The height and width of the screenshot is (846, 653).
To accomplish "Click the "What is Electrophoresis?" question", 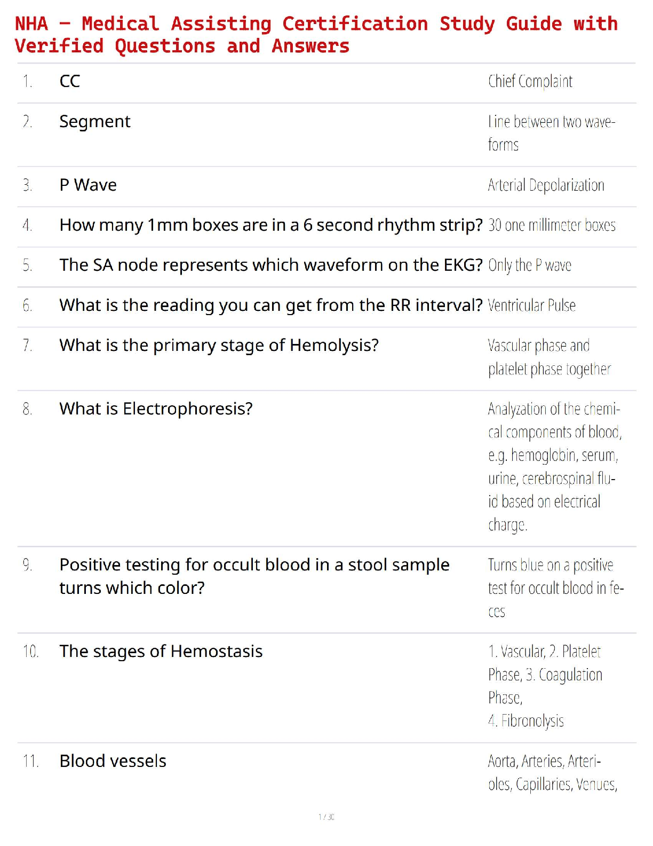I will point(156,409).
